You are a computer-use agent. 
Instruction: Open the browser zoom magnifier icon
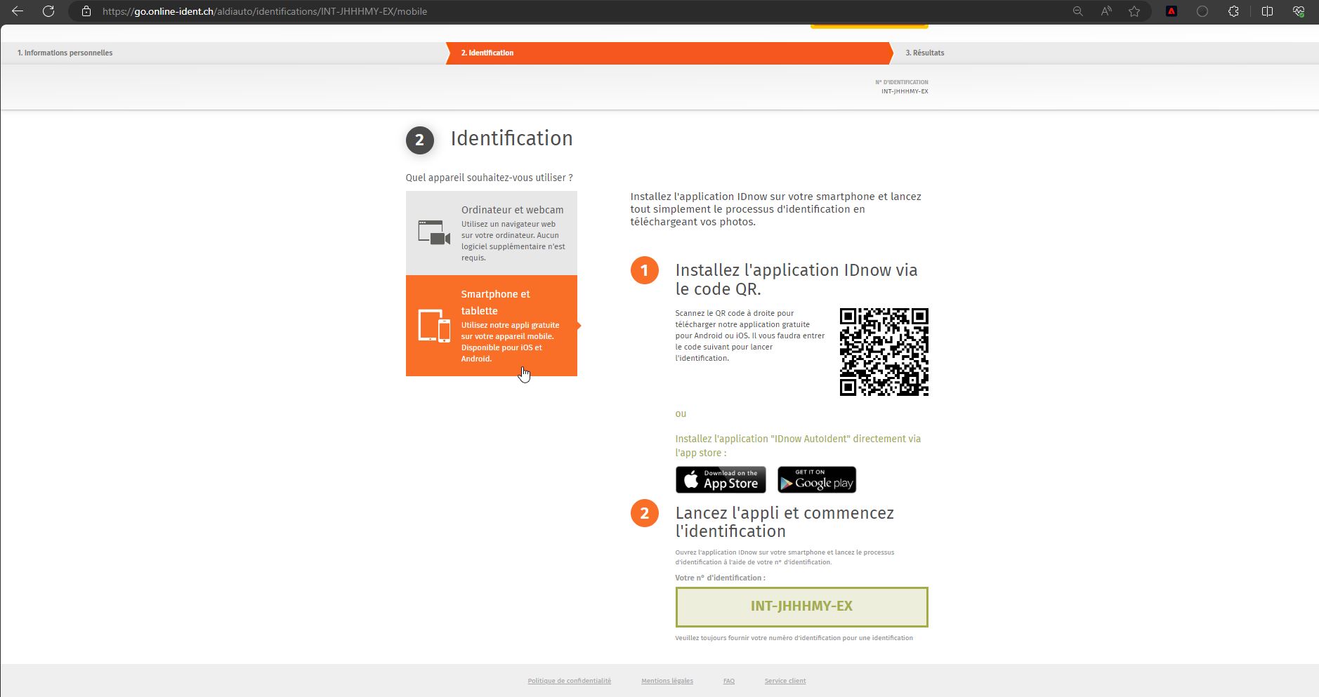(x=1077, y=11)
